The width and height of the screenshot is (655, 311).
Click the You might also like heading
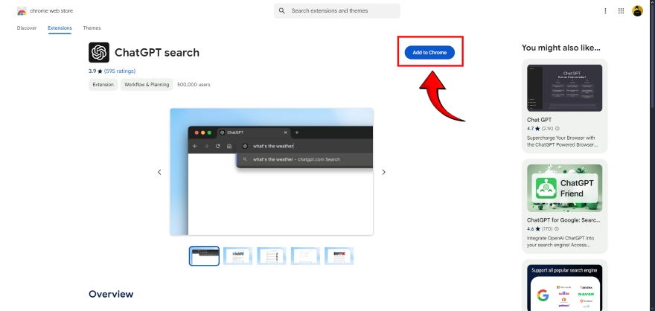(x=561, y=48)
